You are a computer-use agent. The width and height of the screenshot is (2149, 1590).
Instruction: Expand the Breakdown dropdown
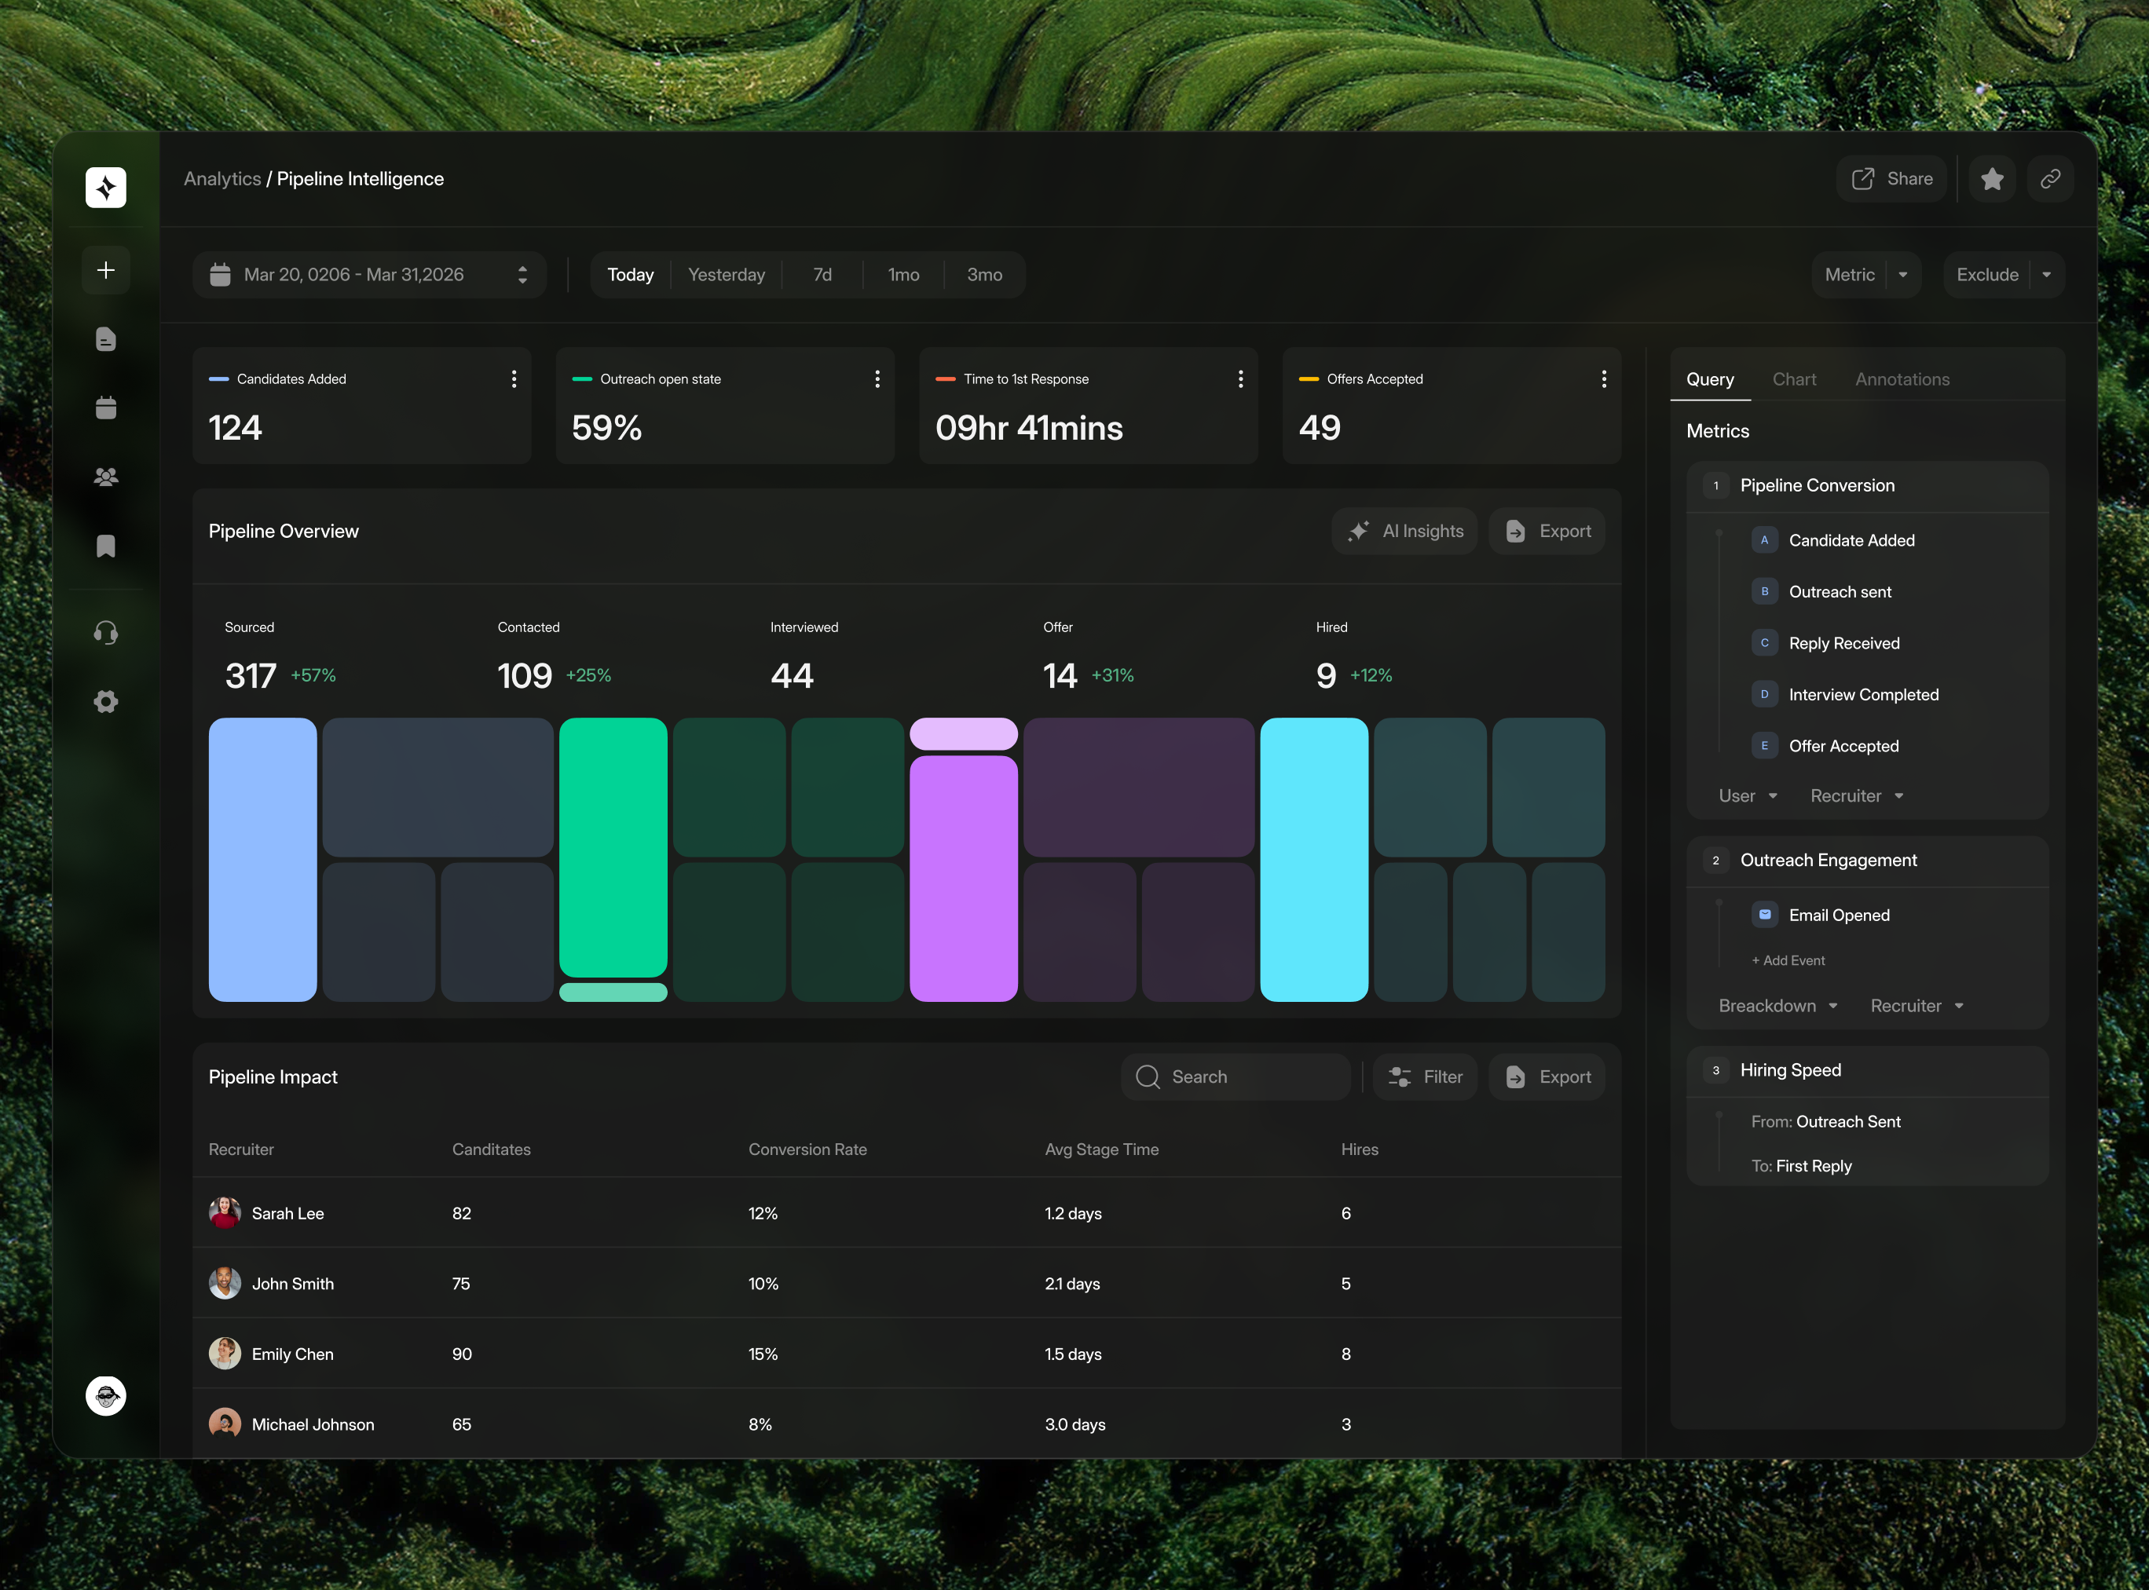1777,1006
